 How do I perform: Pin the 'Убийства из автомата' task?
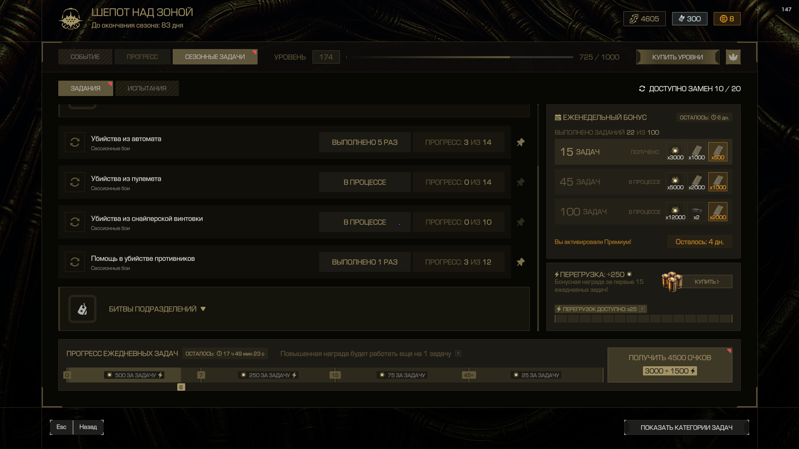tap(521, 142)
